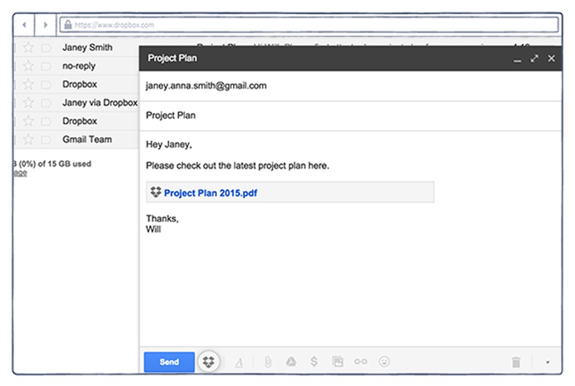Open the emoji picker icon
Image resolution: width=575 pixels, height=386 pixels.
[385, 362]
